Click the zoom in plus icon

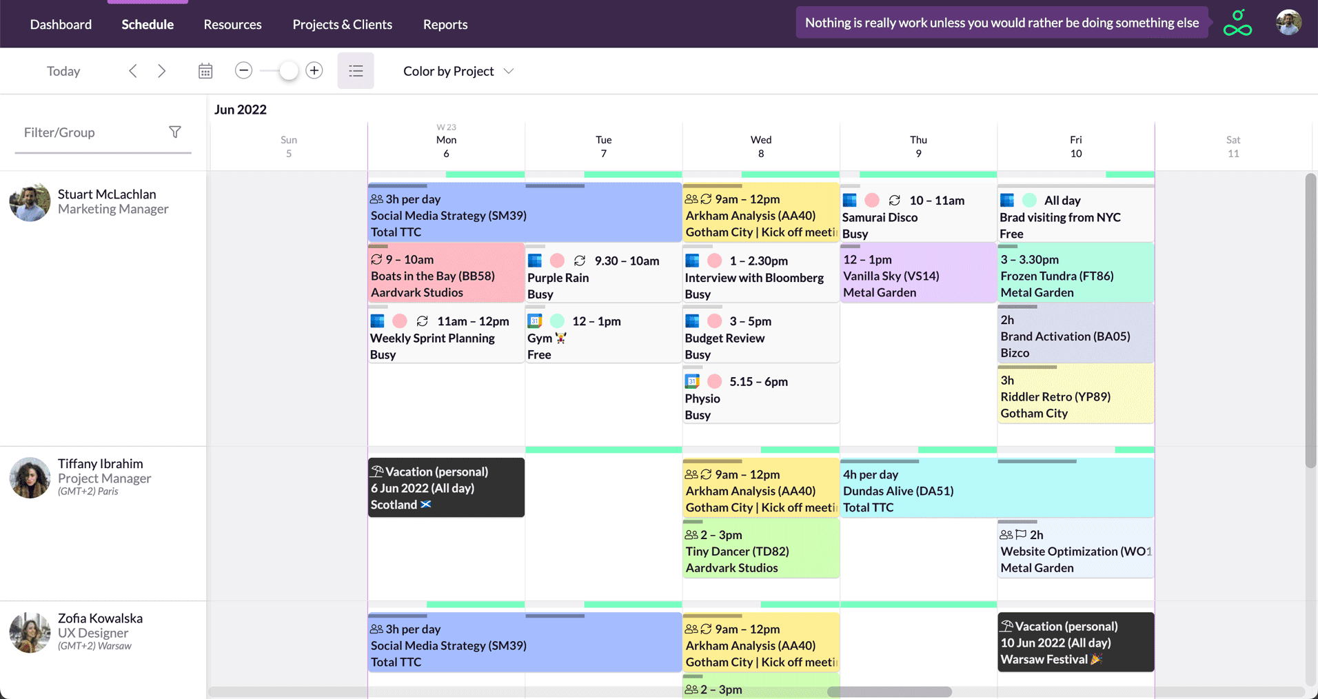(314, 70)
